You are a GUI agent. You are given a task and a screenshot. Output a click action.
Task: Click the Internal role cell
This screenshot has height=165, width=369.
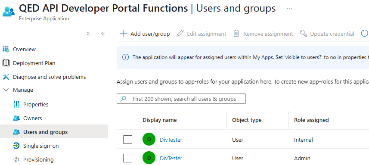[304, 140]
